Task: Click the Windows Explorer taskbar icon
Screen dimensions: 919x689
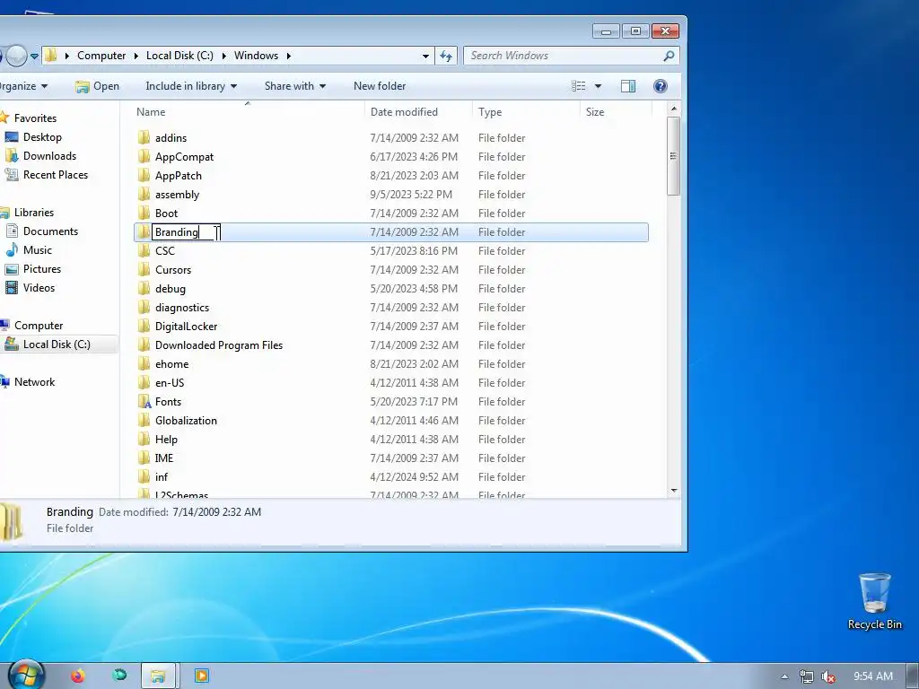Action: (x=158, y=676)
